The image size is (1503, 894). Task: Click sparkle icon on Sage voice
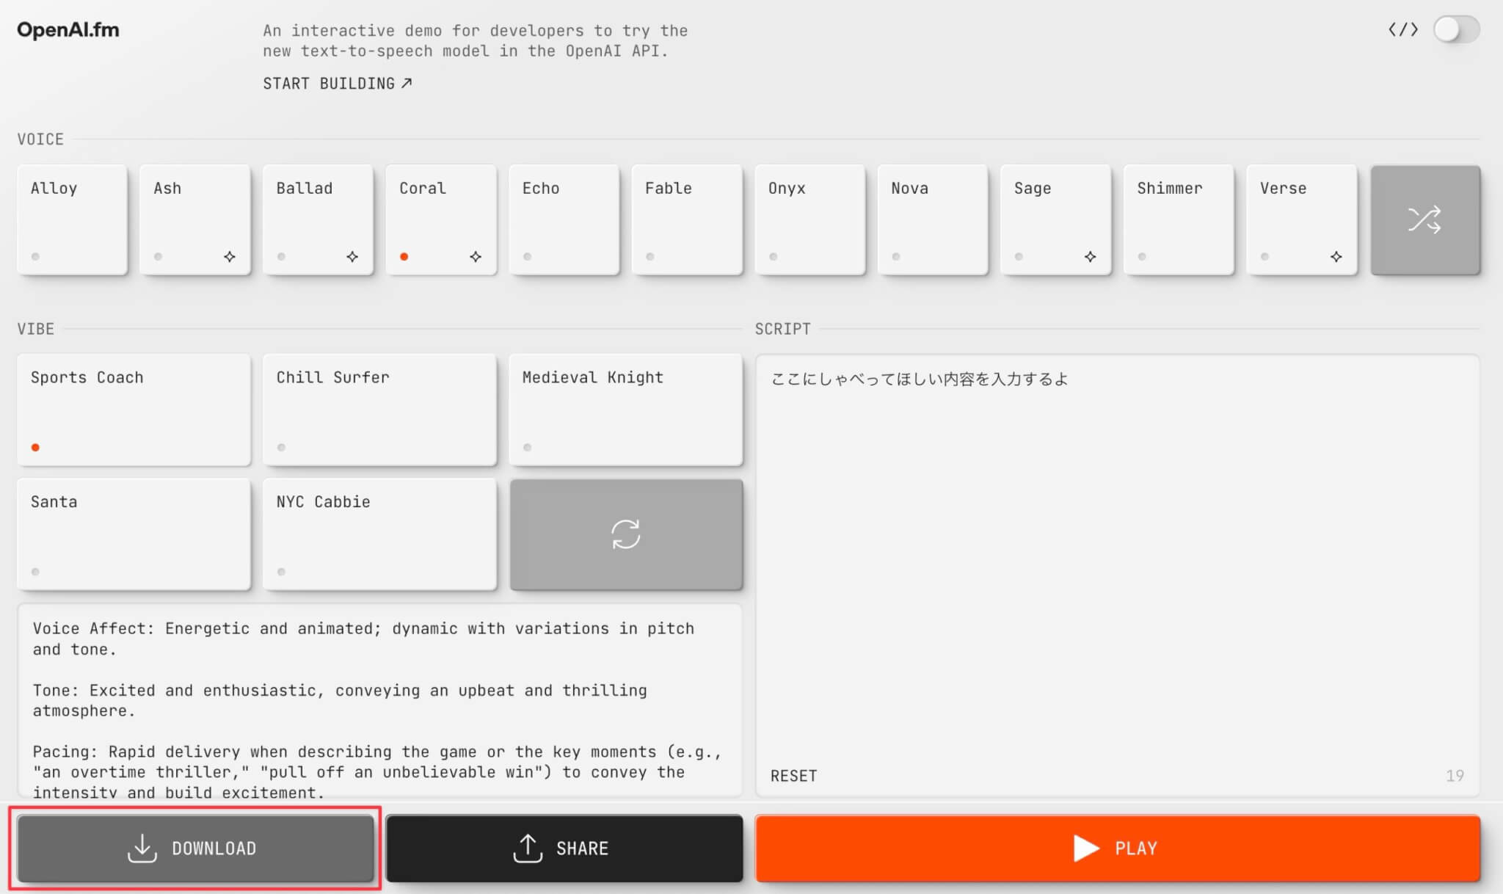click(x=1090, y=256)
